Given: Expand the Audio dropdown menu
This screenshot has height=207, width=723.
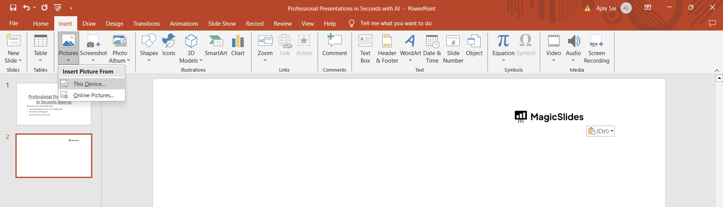Looking at the screenshot, I should [573, 60].
